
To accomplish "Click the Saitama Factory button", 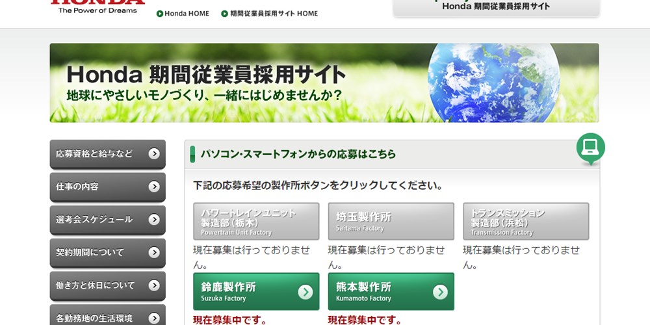I will click(x=391, y=222).
